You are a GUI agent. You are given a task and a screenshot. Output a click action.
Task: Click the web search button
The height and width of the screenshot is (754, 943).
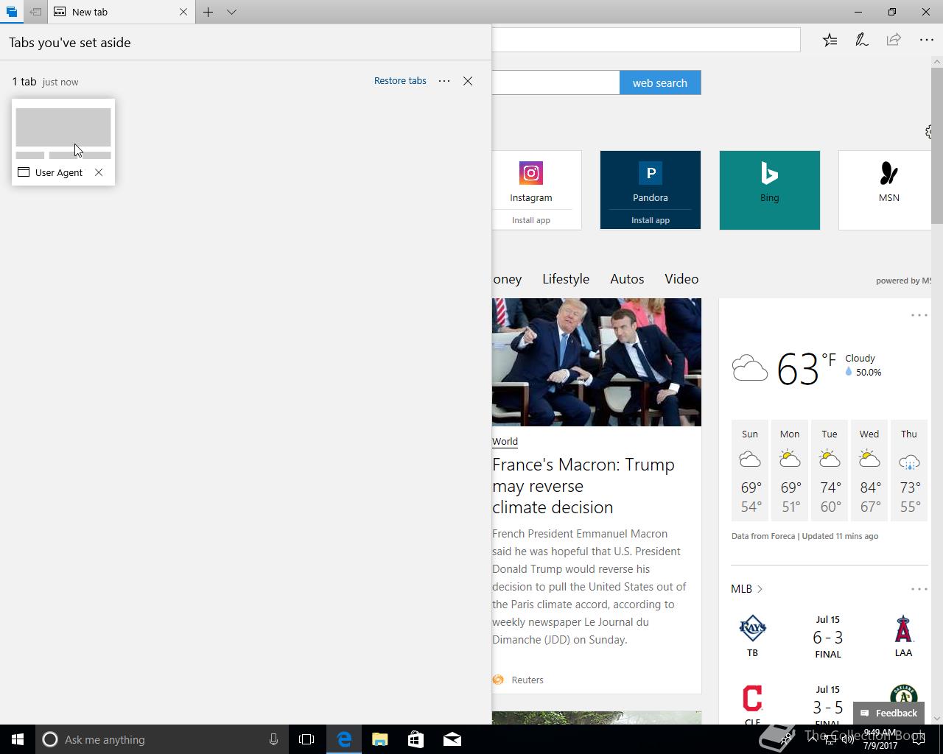coord(660,82)
